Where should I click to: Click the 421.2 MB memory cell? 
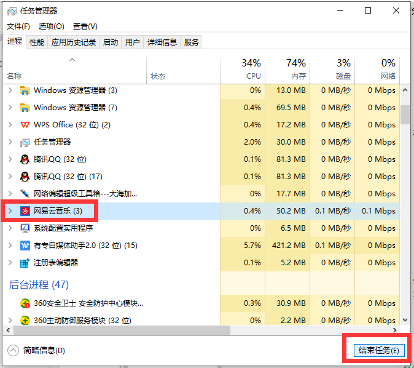coord(289,246)
